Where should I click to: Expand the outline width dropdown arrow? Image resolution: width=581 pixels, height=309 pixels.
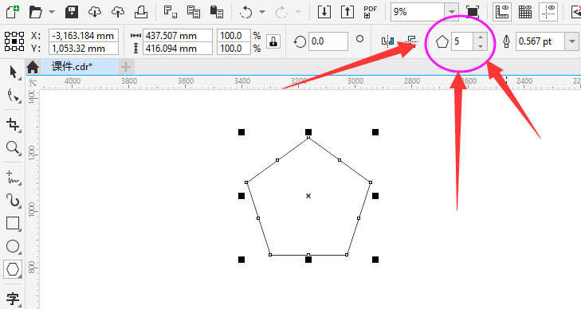(x=571, y=41)
